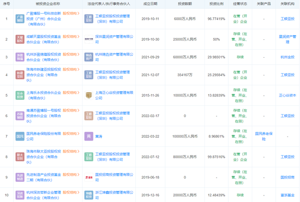Click the 上海正心谷 shield logo in row 5
Viewport: 300px width, 202px height.
coord(89,95)
